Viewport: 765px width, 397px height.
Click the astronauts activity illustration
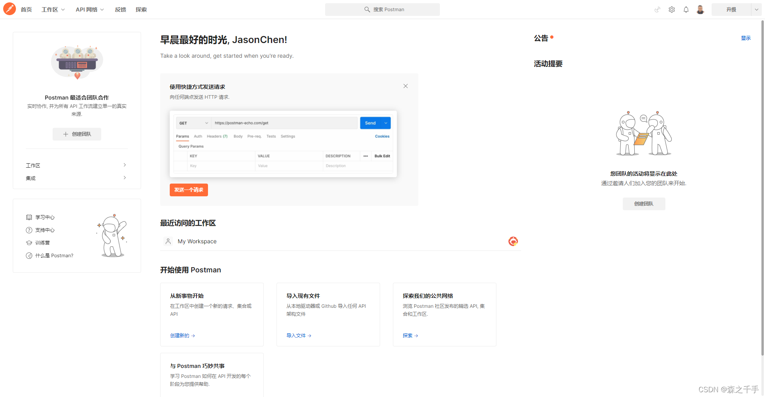click(x=644, y=133)
